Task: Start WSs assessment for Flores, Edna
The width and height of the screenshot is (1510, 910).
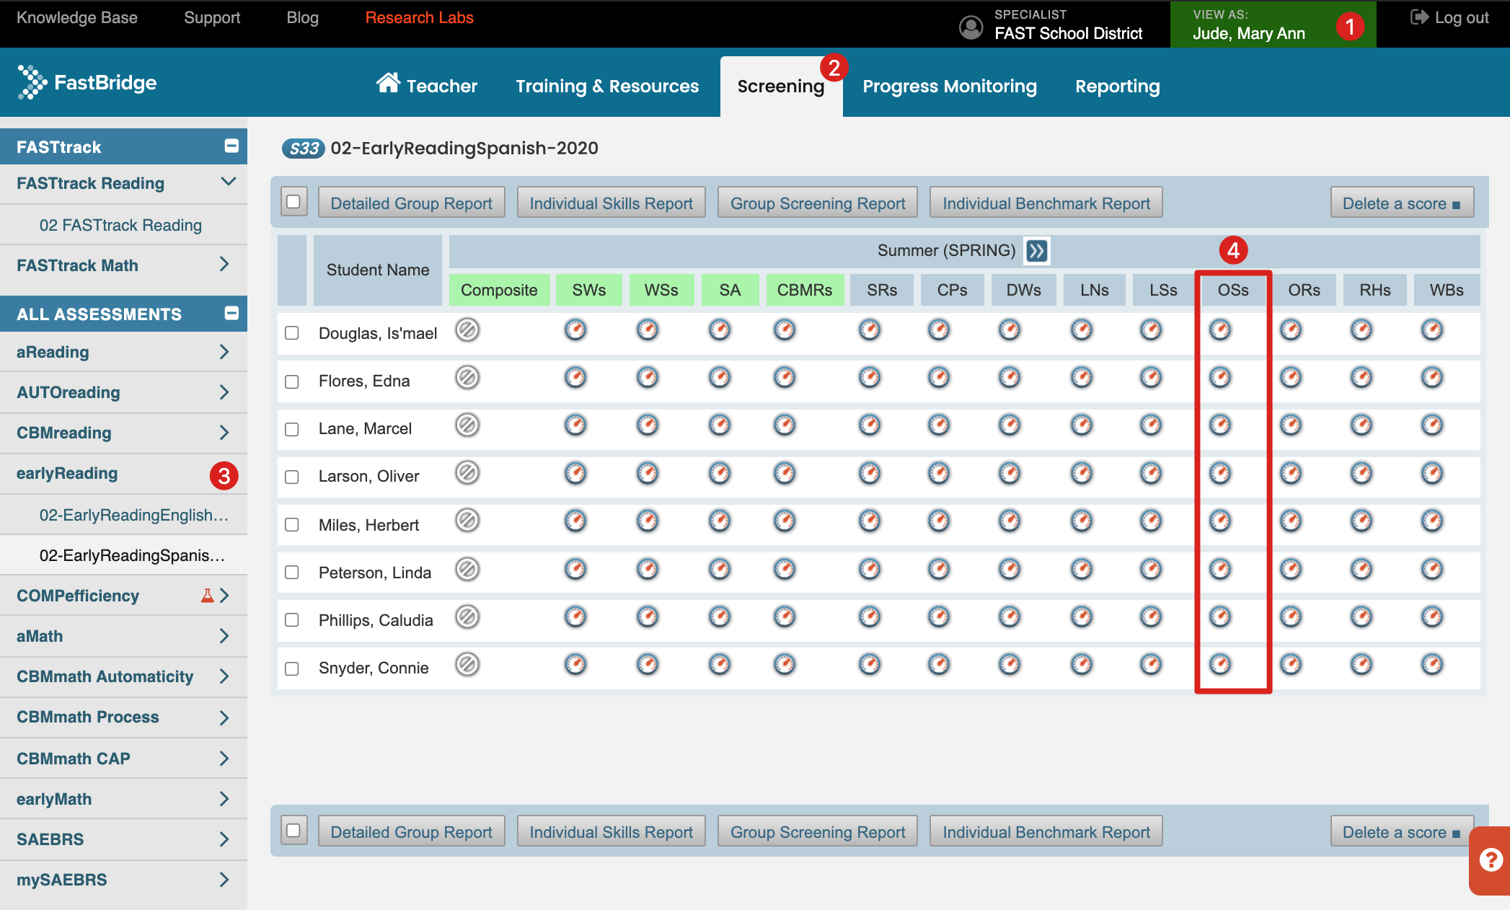Action: [648, 377]
